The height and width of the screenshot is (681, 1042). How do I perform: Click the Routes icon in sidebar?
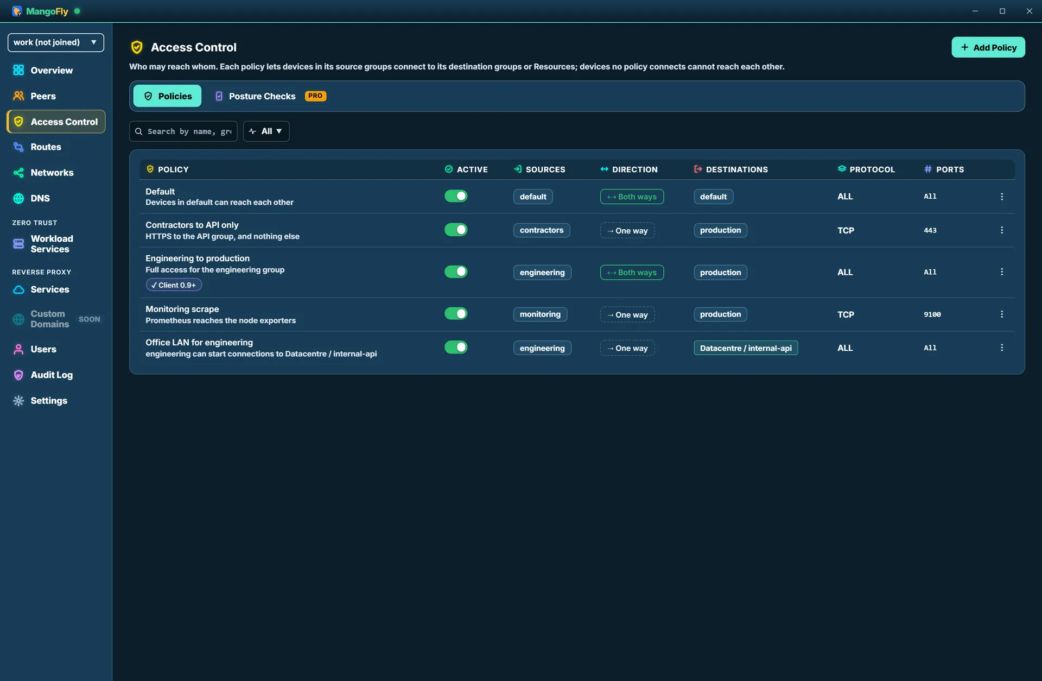click(18, 147)
